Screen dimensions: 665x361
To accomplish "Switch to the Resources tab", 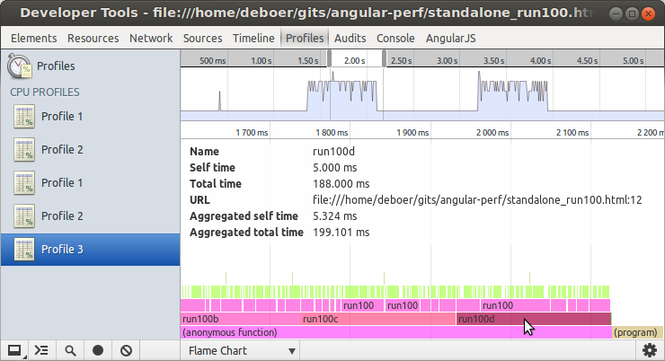I will pos(93,38).
